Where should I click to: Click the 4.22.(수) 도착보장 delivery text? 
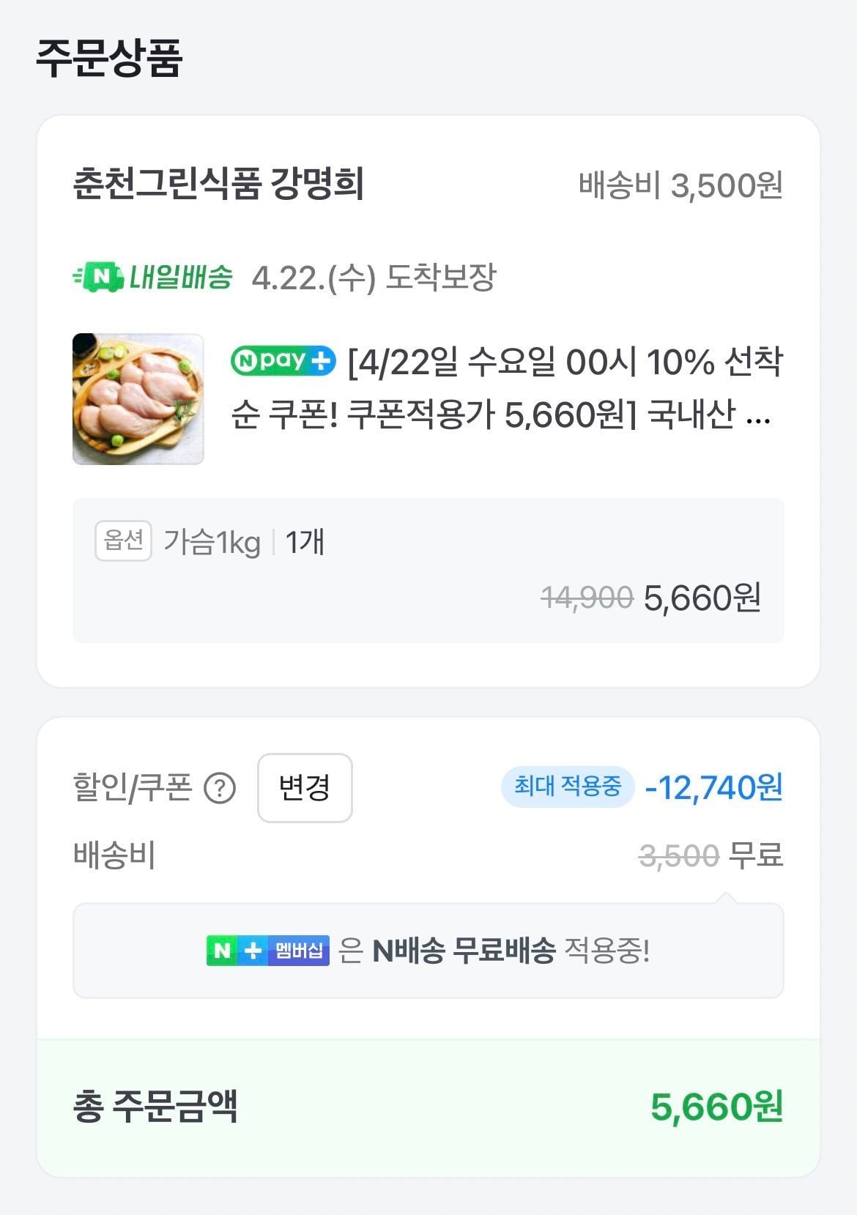[x=374, y=278]
